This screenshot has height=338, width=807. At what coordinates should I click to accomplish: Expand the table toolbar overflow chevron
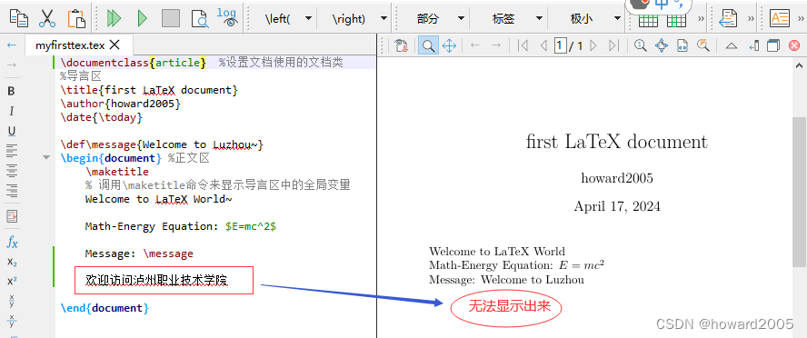pyautogui.click(x=701, y=18)
